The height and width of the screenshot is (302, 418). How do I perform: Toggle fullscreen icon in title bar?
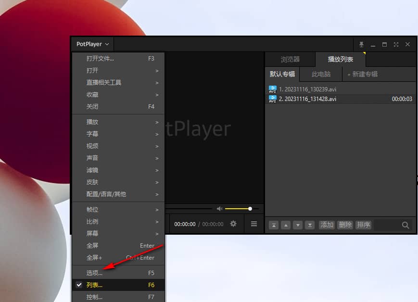click(x=396, y=45)
